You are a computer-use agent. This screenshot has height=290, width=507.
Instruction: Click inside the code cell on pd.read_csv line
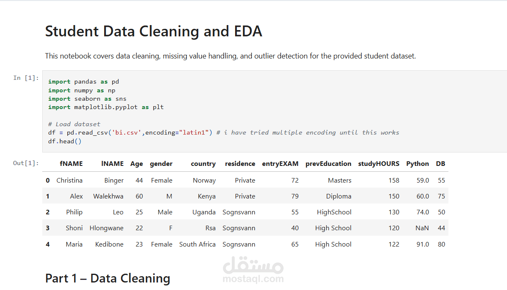coord(130,132)
